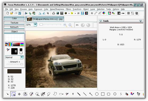
Task: Select the ellipse shape tool
Action: point(97,94)
